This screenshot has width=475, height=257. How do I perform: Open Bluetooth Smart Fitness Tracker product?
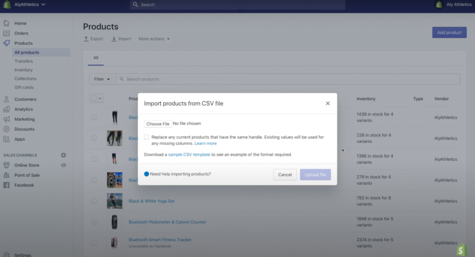160,240
